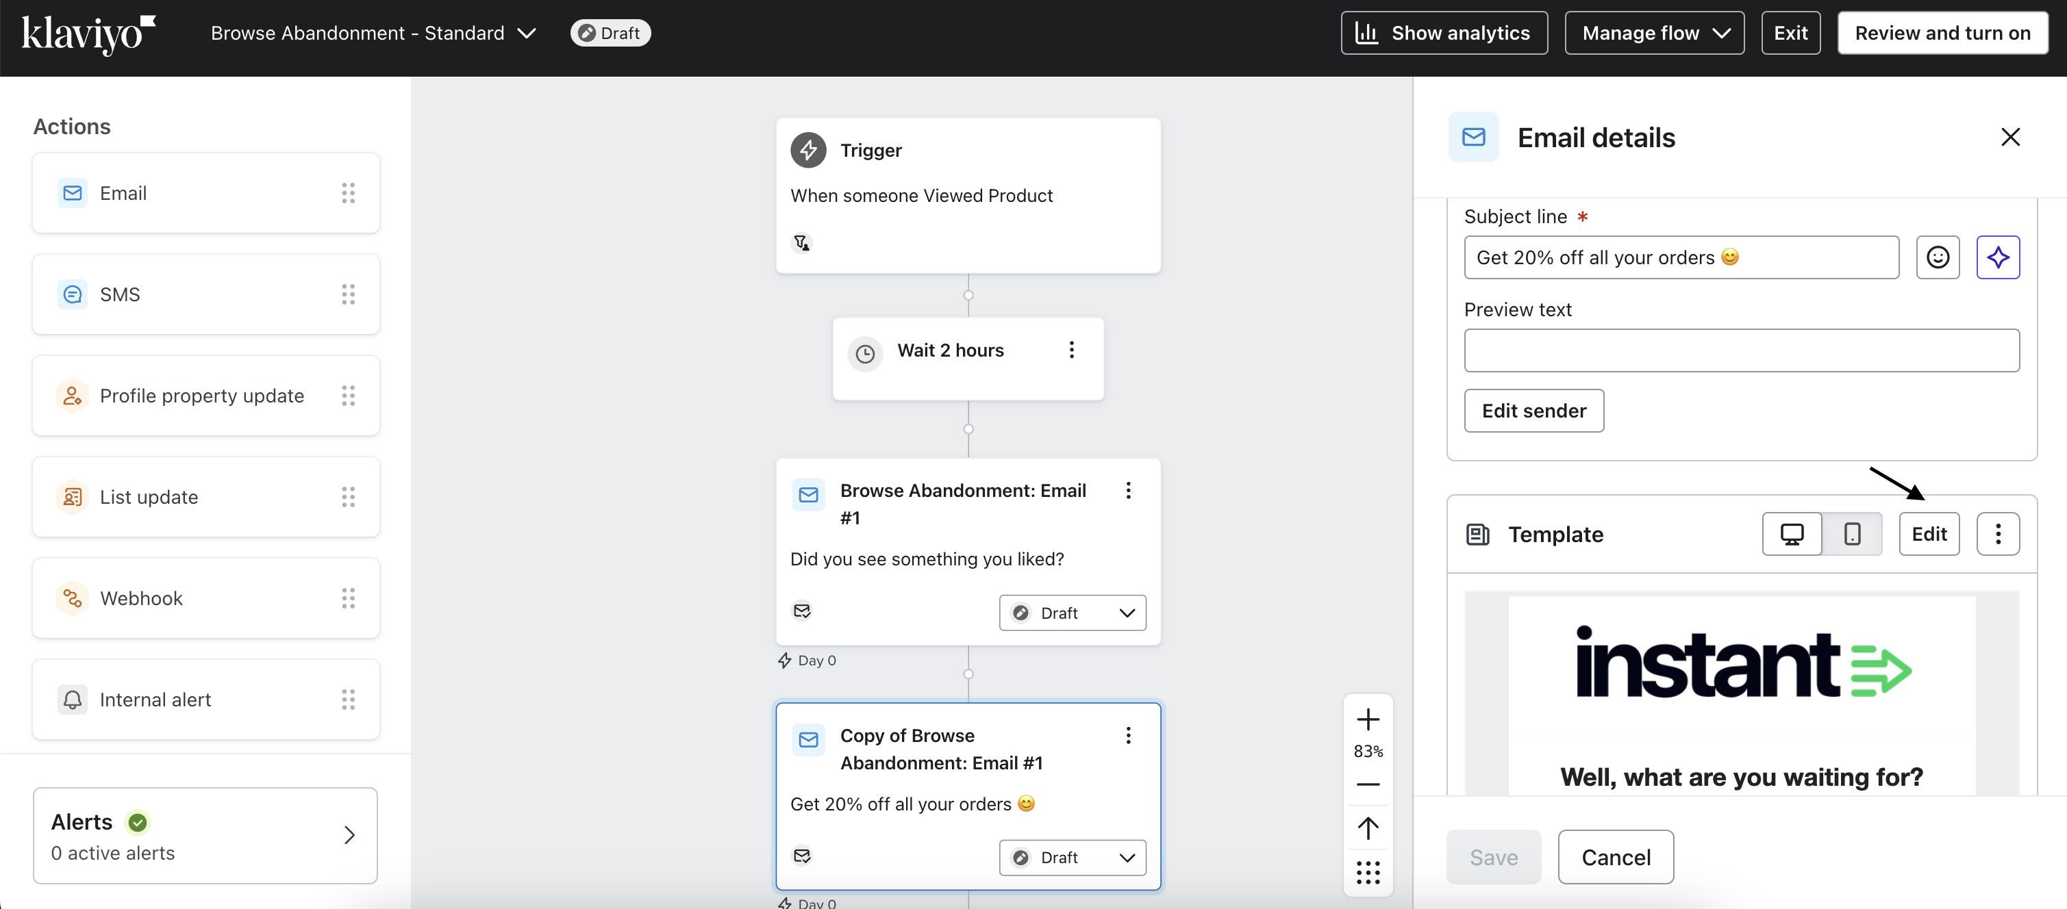Click the email template preview thumbnail
This screenshot has width=2067, height=909.
1741,693
